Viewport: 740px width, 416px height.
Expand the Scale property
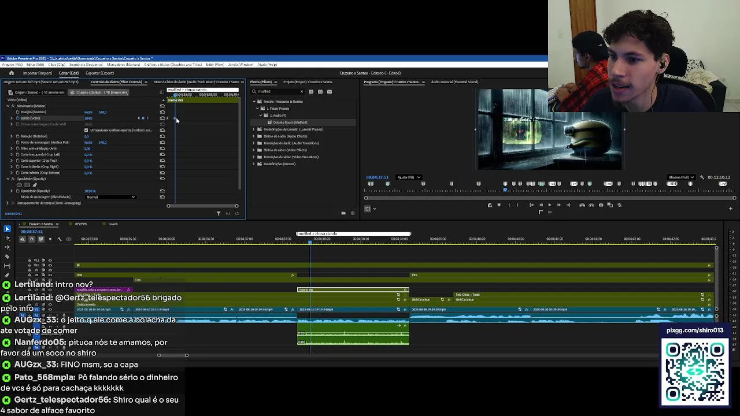11,118
